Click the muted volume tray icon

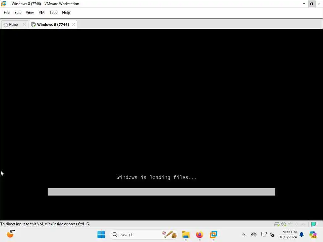pos(272,235)
